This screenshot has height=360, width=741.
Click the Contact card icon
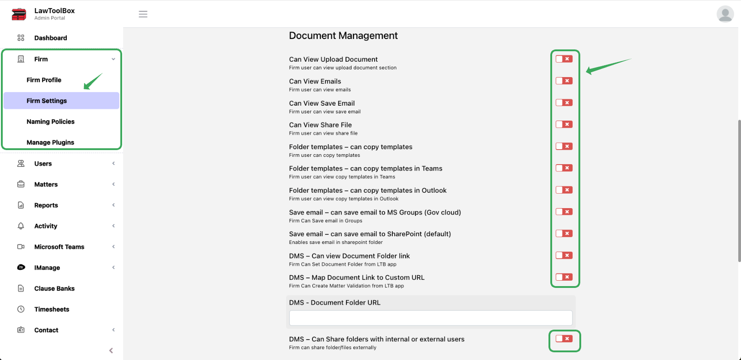(x=21, y=330)
